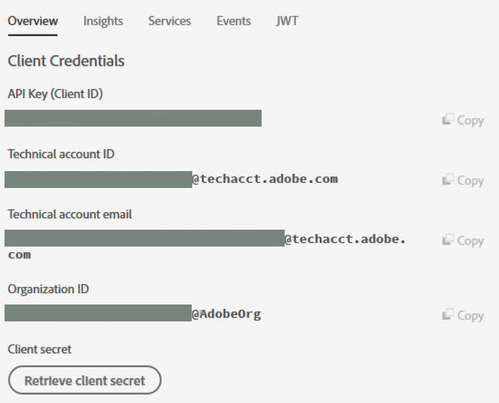The image size is (499, 403).
Task: Click the Technical account ID value field
Action: [97, 178]
